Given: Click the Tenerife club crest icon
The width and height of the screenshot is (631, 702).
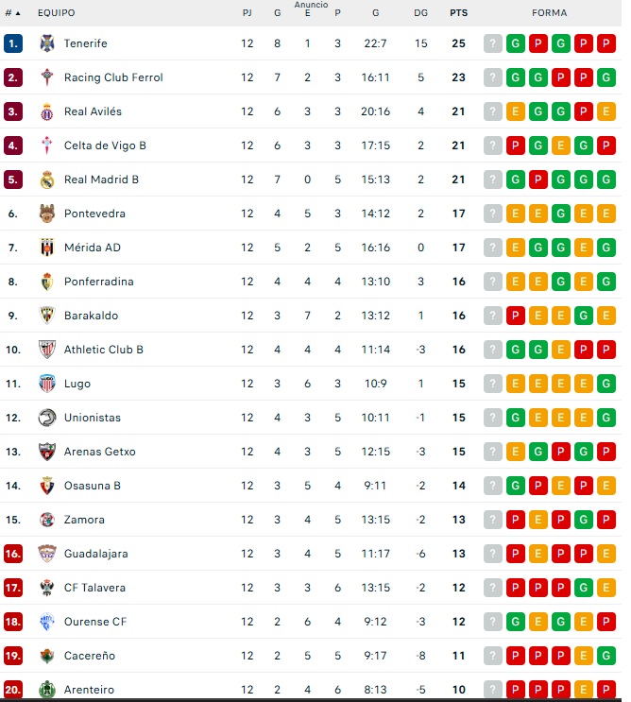Looking at the screenshot, I should [x=47, y=43].
